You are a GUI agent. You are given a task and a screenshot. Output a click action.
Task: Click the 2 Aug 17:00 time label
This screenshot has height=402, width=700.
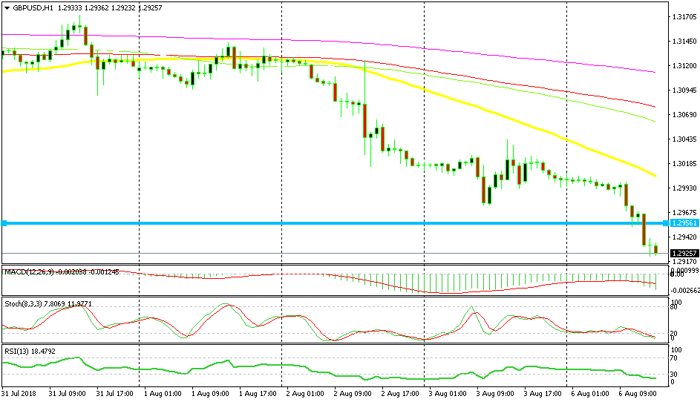[x=400, y=394]
